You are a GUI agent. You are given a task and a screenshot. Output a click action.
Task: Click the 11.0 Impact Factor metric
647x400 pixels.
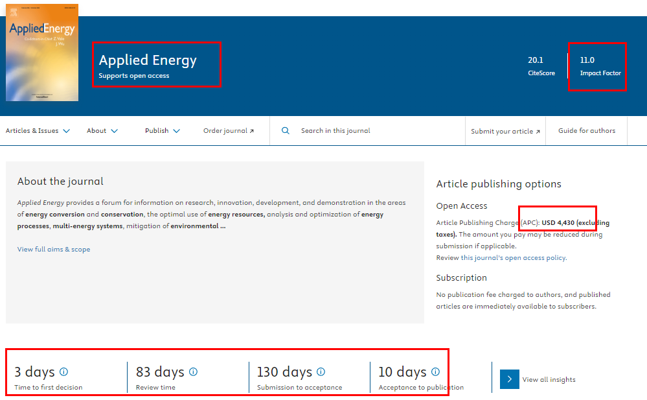(600, 65)
